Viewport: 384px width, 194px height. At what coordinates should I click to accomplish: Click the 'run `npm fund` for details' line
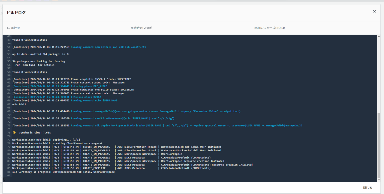point(35,65)
